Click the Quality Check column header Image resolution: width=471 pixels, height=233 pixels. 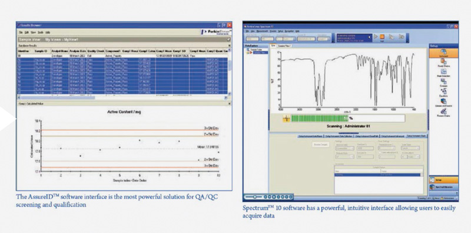pos(95,51)
